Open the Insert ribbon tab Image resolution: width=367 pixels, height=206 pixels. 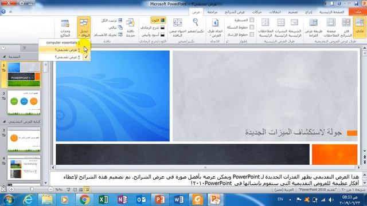[x=309, y=12]
